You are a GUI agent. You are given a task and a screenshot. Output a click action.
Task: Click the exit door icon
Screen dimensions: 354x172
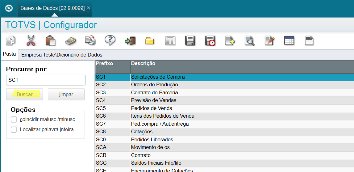click(x=130, y=41)
